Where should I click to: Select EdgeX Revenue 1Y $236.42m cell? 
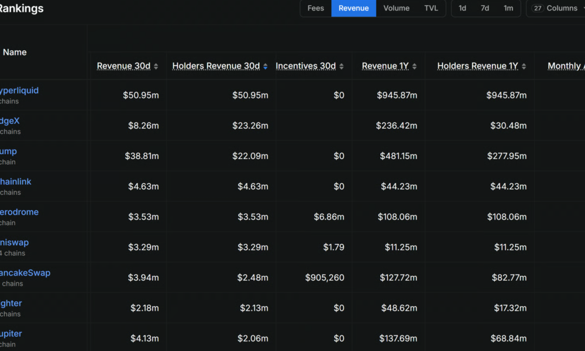pyautogui.click(x=397, y=125)
